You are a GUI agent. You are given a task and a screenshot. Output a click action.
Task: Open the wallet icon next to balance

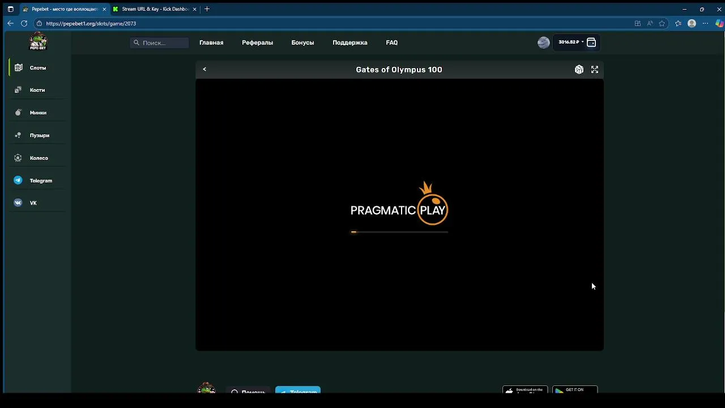pos(591,42)
